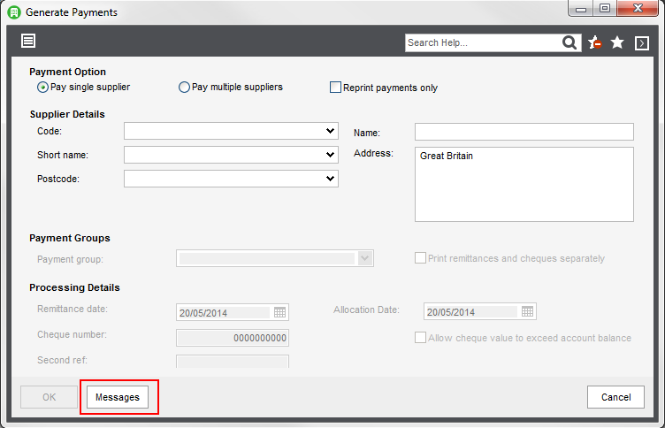This screenshot has width=665, height=428.
Task: Click the green Generate Payments app icon
Action: point(14,12)
